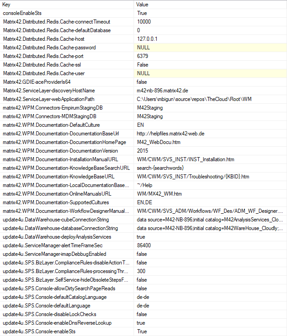Select the DataWarehouse-deployAnalysisServices key
The height and width of the screenshot is (336, 287).
[67, 237]
